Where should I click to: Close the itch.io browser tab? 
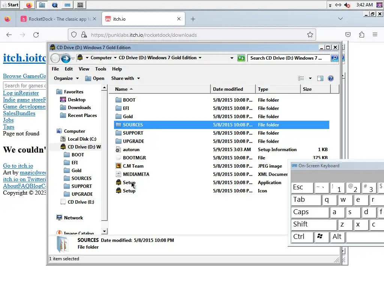(x=179, y=19)
